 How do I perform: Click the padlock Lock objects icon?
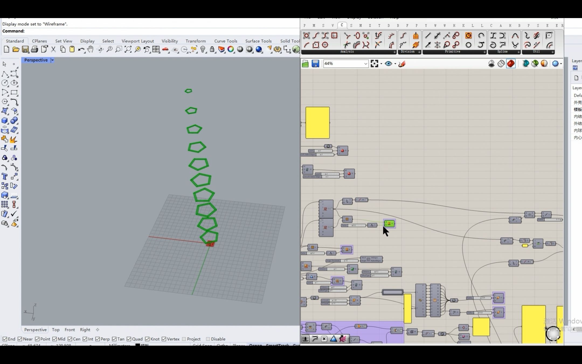tap(212, 49)
